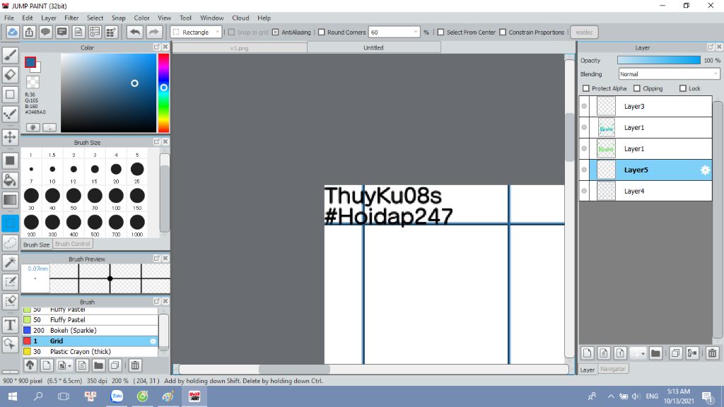Select the Select Pen tool
This screenshot has width=724, height=407.
point(10,281)
